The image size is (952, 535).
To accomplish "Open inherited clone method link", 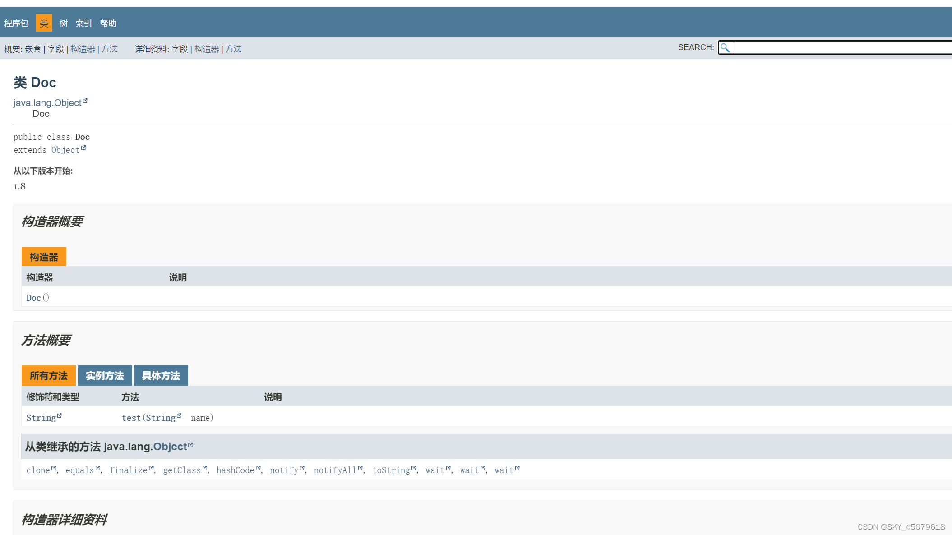I will coord(38,470).
